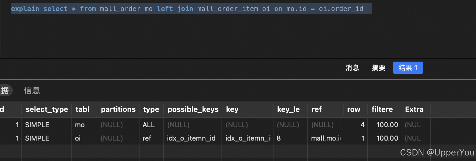Click the select_type column header

(x=47, y=109)
